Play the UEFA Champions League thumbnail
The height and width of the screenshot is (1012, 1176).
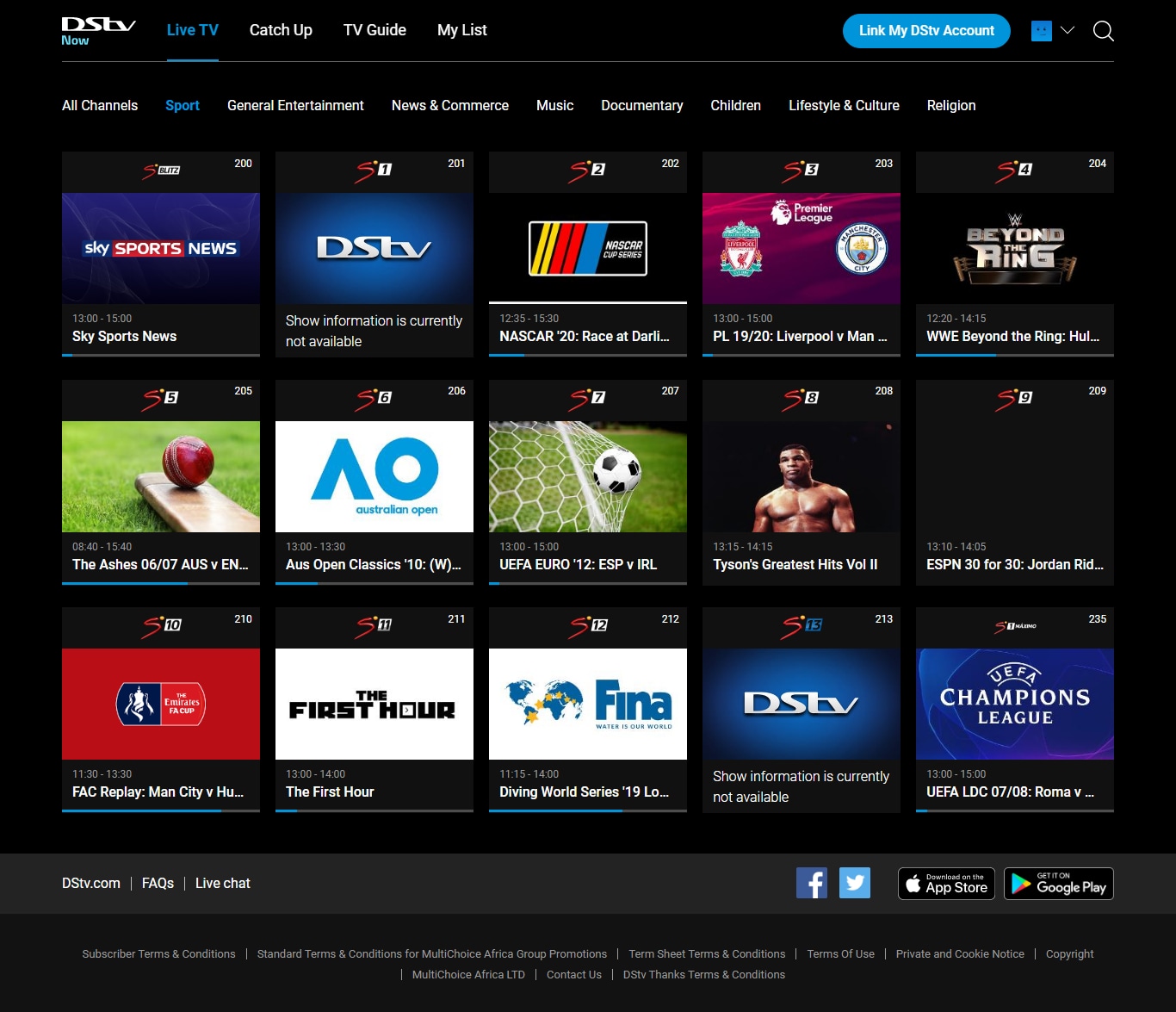(x=1015, y=704)
